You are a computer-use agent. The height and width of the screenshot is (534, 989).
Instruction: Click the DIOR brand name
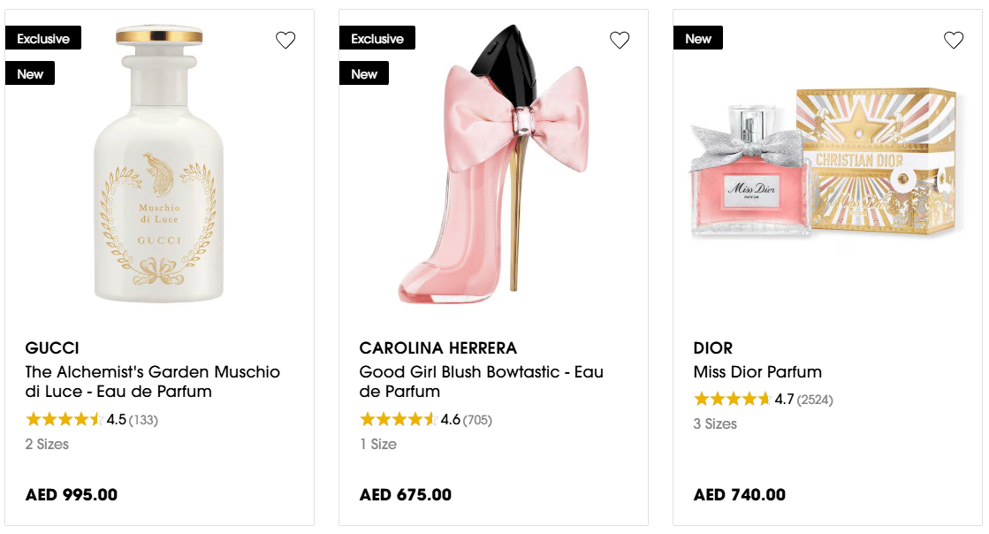pyautogui.click(x=713, y=347)
